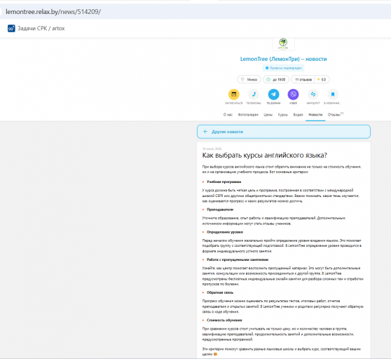
Task: Open the Телефоны phone icon
Action: click(254, 94)
